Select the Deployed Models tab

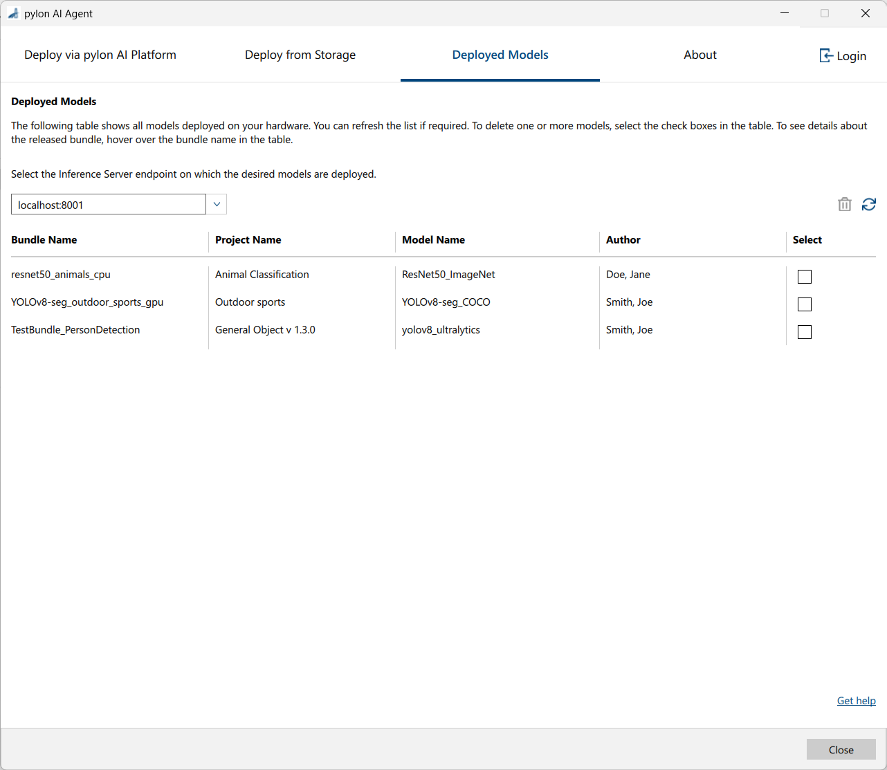coord(500,55)
